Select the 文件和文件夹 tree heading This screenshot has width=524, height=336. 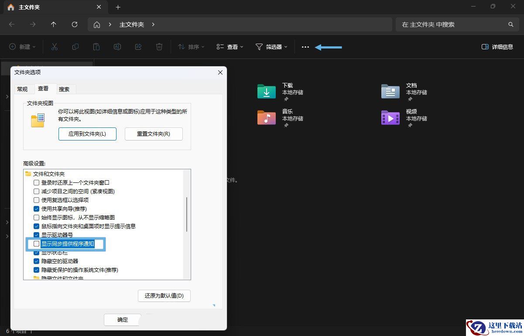pyautogui.click(x=49, y=174)
